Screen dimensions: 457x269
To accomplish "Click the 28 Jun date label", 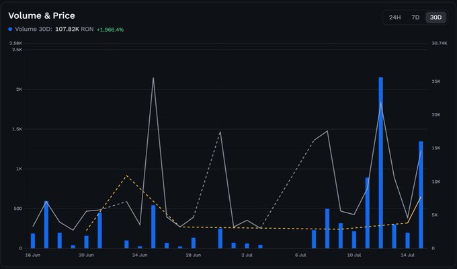I will pos(194,255).
